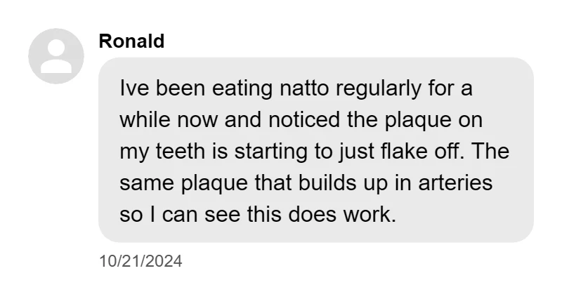The width and height of the screenshot is (562, 299).
Task: Click the words "same plaque" in the comment
Action: [x=181, y=183]
